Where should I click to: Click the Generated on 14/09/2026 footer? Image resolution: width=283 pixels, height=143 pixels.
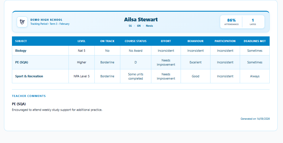click(x=255, y=119)
